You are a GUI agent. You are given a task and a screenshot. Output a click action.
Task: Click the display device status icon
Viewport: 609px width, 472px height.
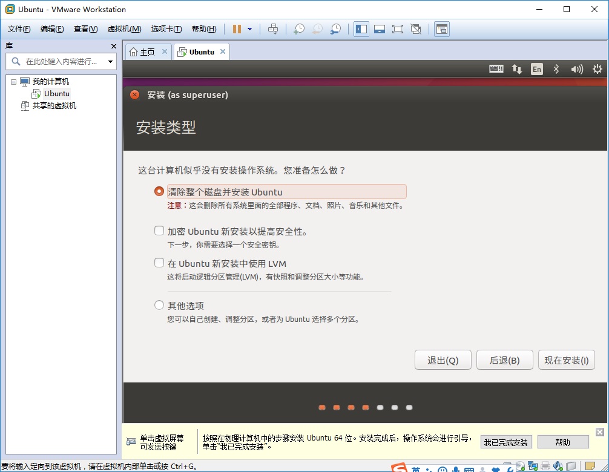click(571, 466)
